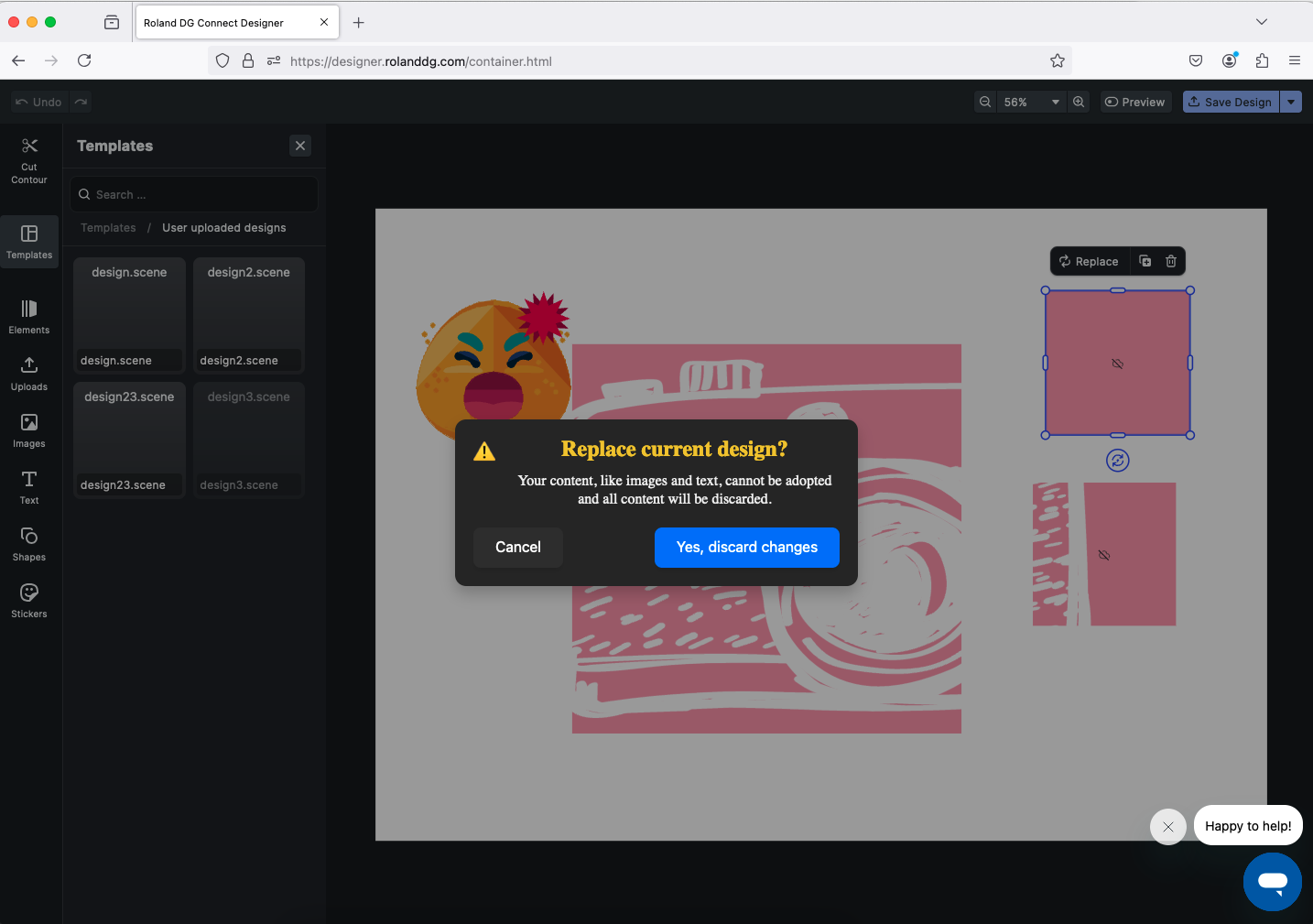Viewport: 1313px width, 924px height.
Task: Open the Elements panel
Action: pyautogui.click(x=29, y=316)
